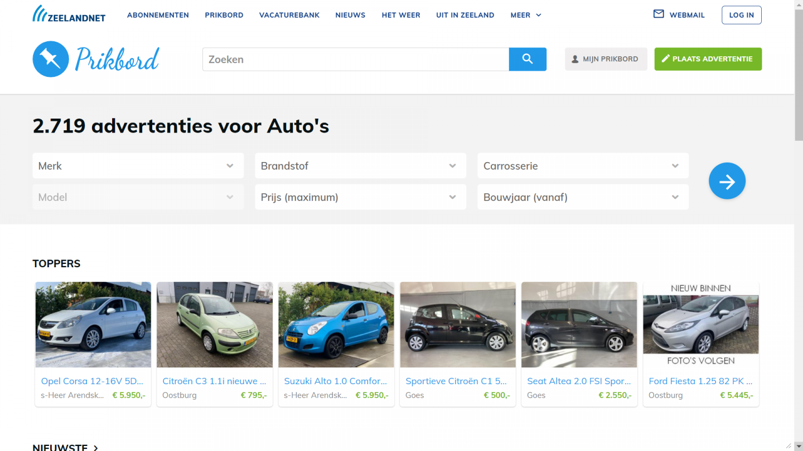Click the Opel Corsa 12-16V listing title

pyautogui.click(x=93, y=381)
